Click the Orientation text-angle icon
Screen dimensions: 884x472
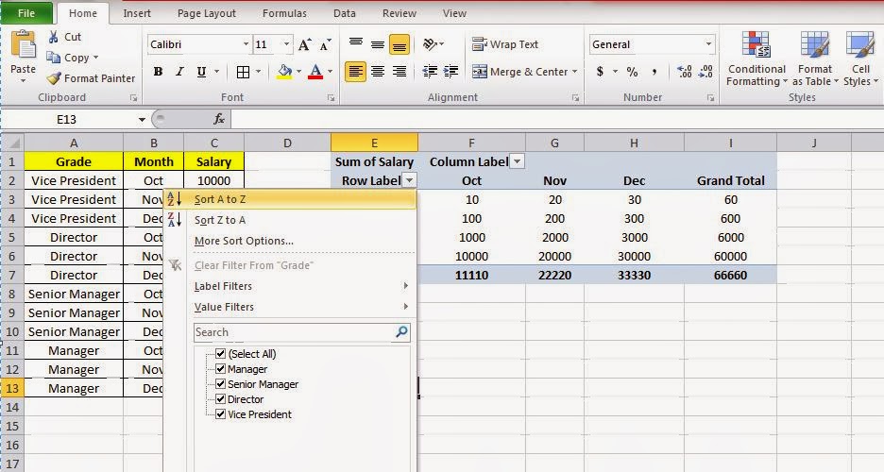point(430,44)
